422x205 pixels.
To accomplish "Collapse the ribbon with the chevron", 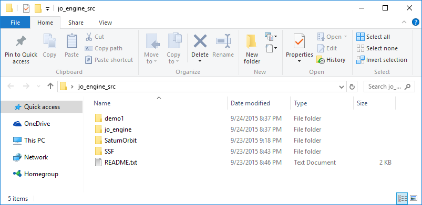I will pos(404,23).
